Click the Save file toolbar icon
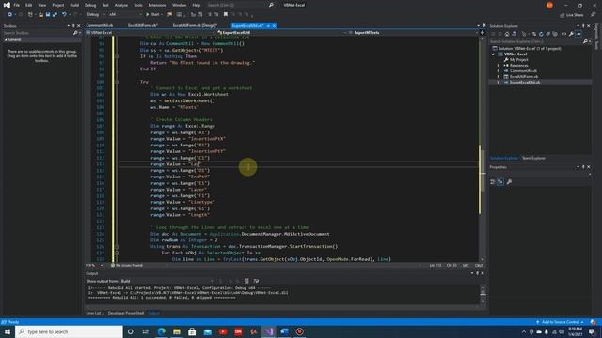This screenshot has height=338, width=602. tap(48, 15)
